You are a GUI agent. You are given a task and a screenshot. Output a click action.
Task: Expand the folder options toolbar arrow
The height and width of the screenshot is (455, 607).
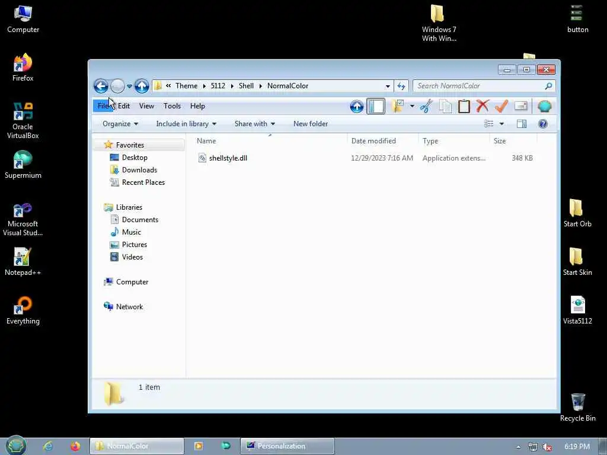pyautogui.click(x=412, y=106)
